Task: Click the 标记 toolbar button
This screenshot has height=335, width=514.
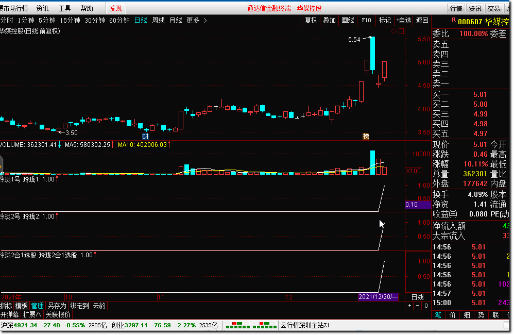Action: coord(385,20)
